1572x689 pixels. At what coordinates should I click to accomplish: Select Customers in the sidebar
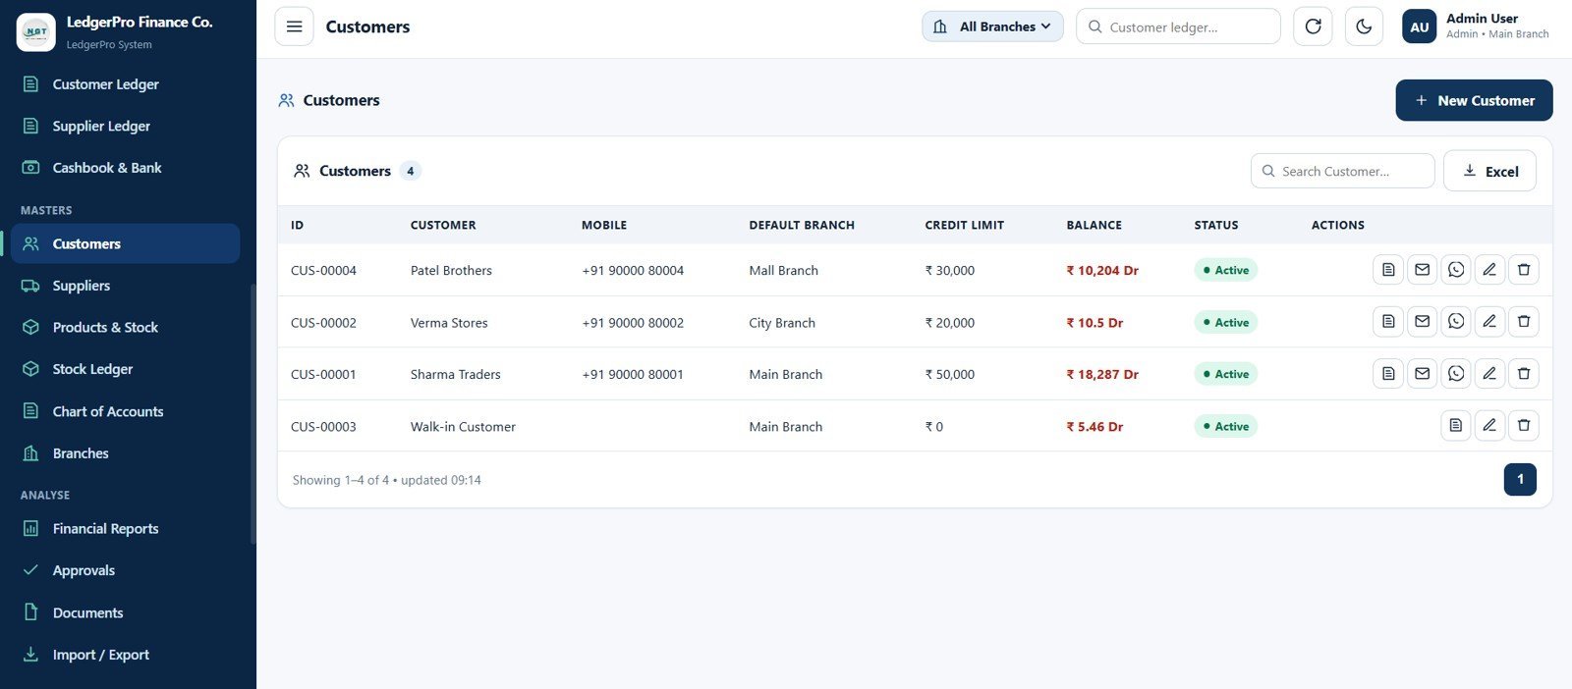click(x=125, y=243)
